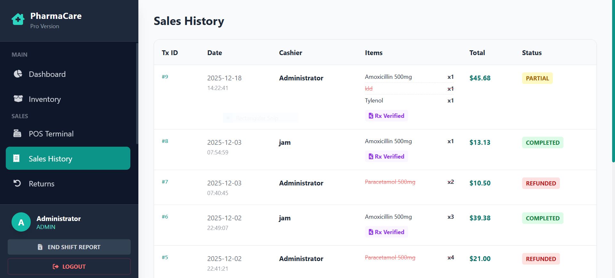Click transaction ID #8
This screenshot has height=278, width=615.
pyautogui.click(x=165, y=141)
